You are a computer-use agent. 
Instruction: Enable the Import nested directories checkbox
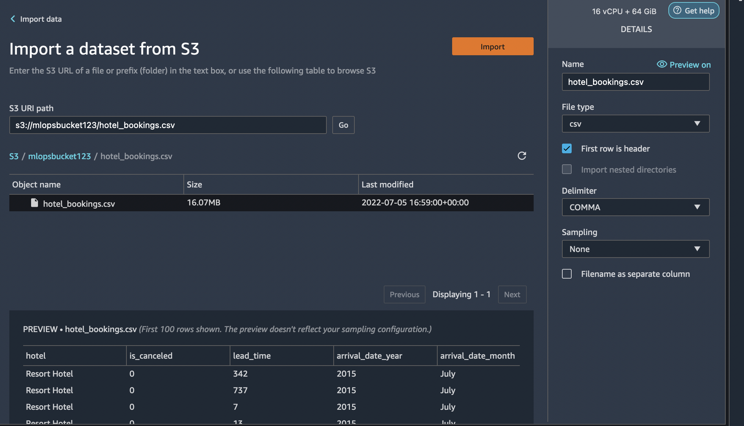pyautogui.click(x=567, y=169)
